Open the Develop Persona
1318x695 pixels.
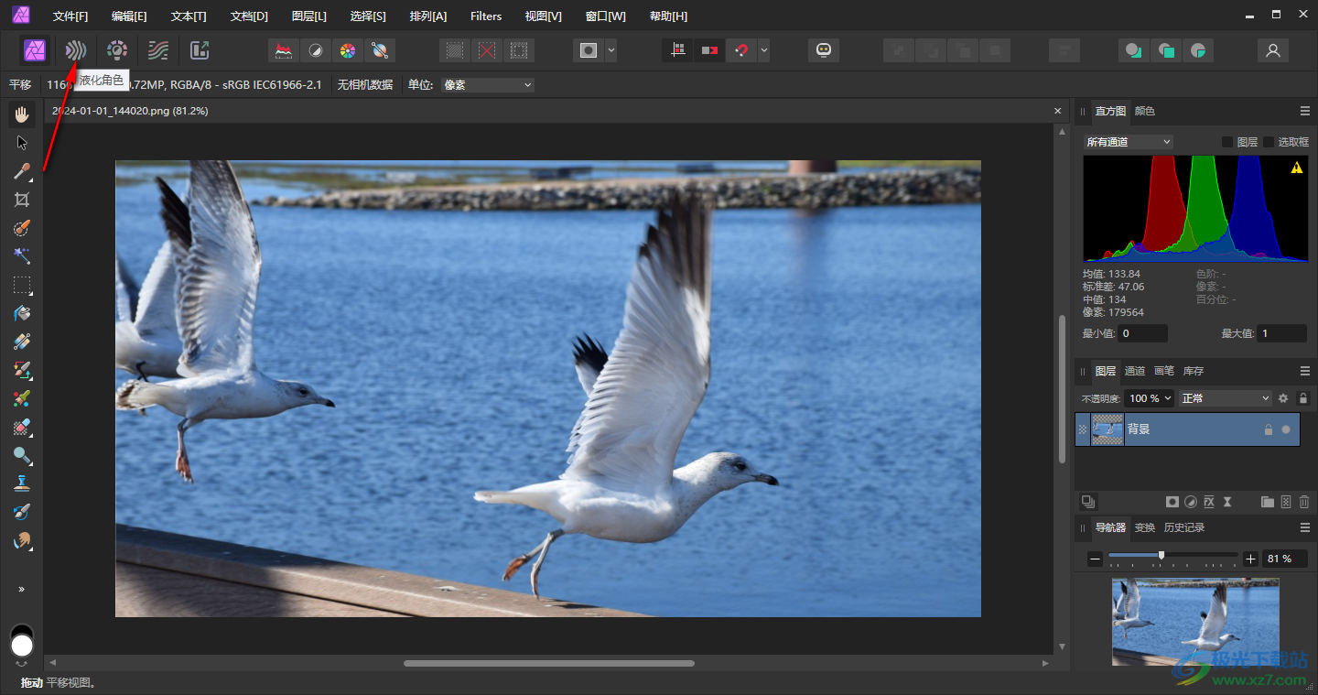pyautogui.click(x=117, y=50)
